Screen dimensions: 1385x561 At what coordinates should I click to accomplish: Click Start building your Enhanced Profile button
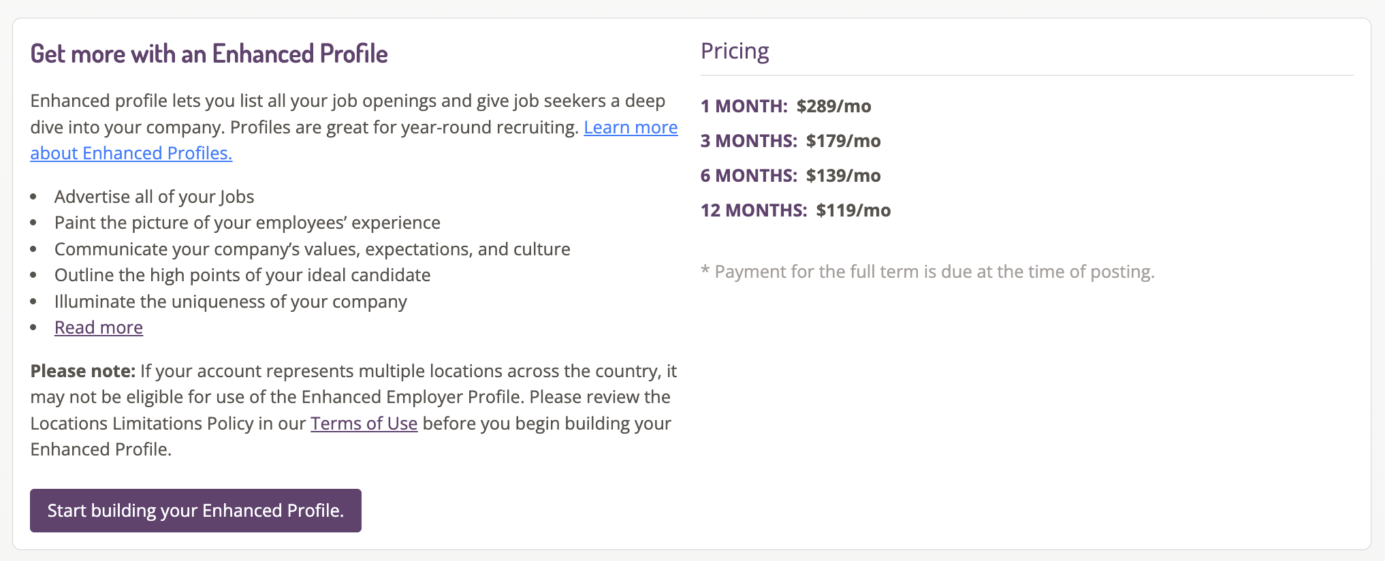click(x=195, y=511)
